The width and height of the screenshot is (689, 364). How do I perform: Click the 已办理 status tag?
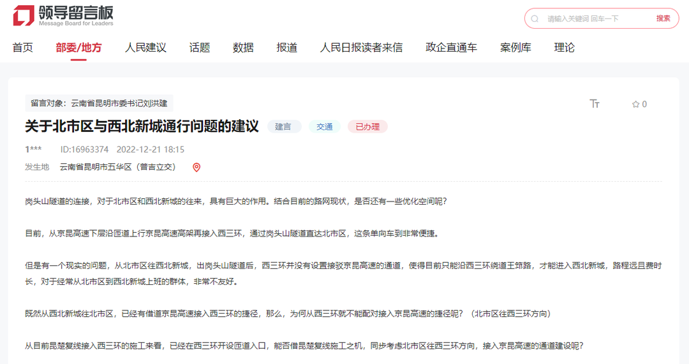tap(367, 126)
